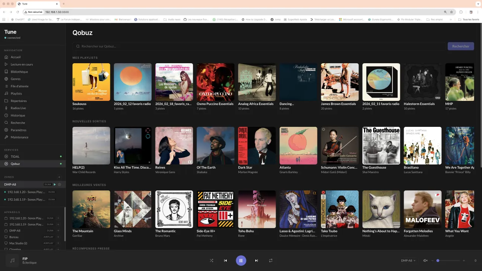Open the Atlanta album by Gnarls Barkley
This screenshot has width=482, height=271.
tap(298, 146)
